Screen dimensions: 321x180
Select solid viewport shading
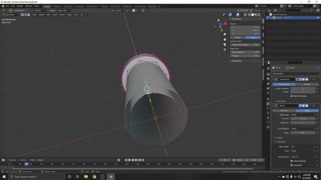click(253, 14)
